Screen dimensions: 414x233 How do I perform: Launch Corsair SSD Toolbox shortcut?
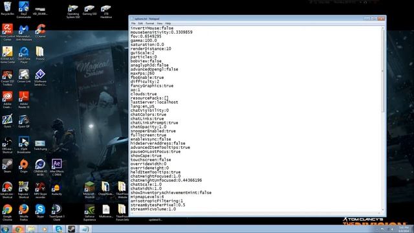coord(7,78)
